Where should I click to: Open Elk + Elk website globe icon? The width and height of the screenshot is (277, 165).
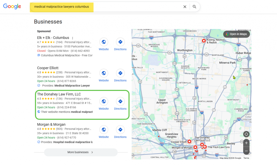tap(104, 42)
